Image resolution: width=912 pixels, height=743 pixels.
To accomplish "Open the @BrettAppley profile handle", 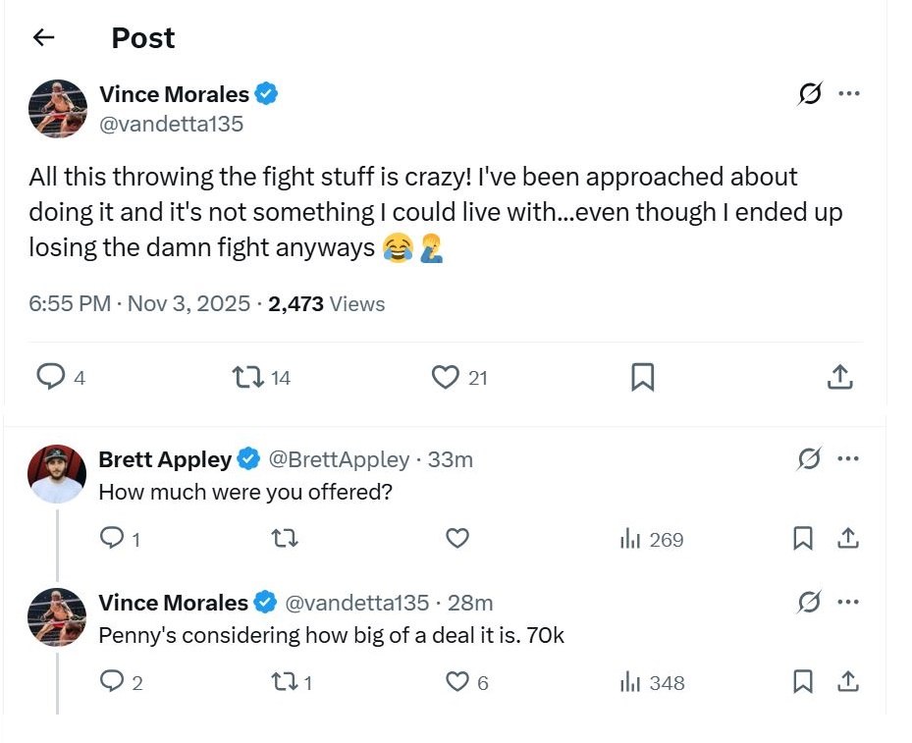I will tap(339, 459).
